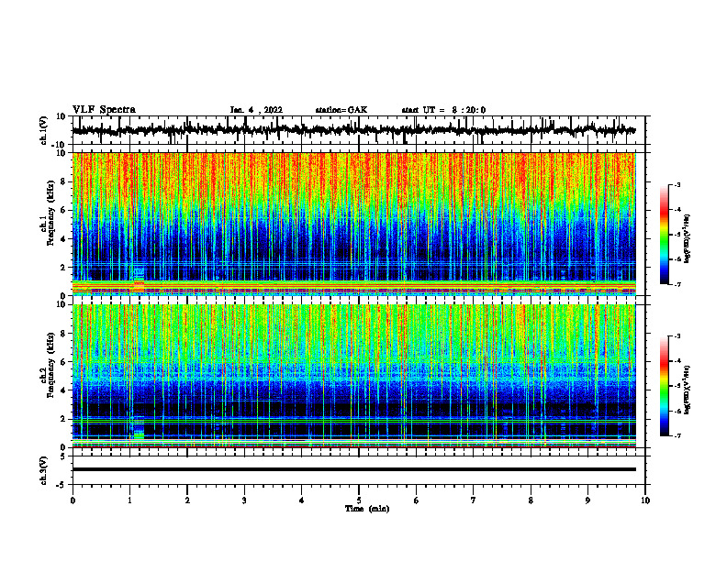The width and height of the screenshot is (727, 561).
Task: Select the date label "Jan. 4, 2022"
Action: [x=256, y=110]
